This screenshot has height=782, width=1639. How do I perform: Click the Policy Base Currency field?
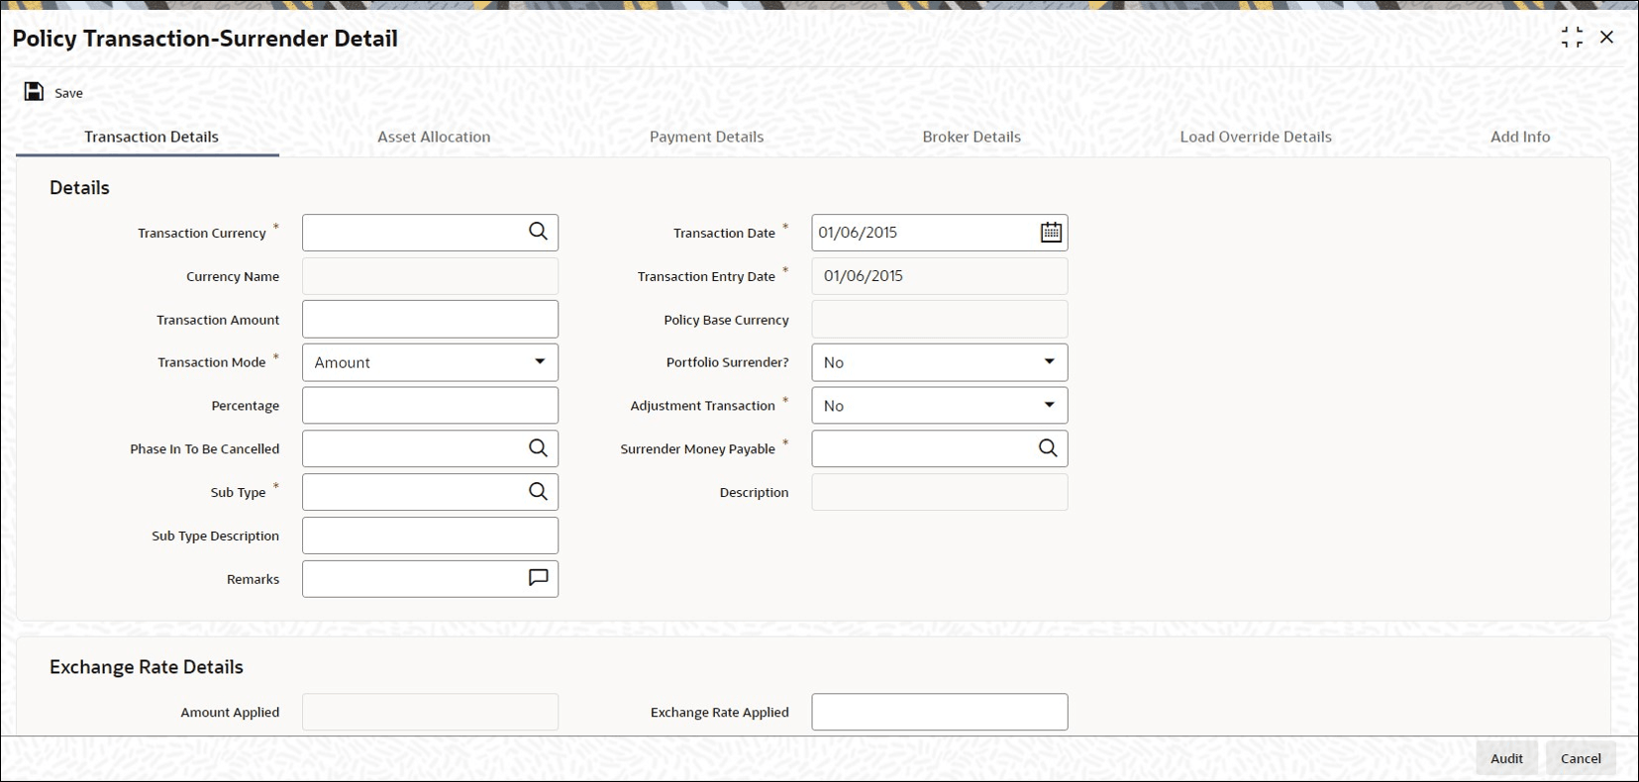[x=939, y=320]
